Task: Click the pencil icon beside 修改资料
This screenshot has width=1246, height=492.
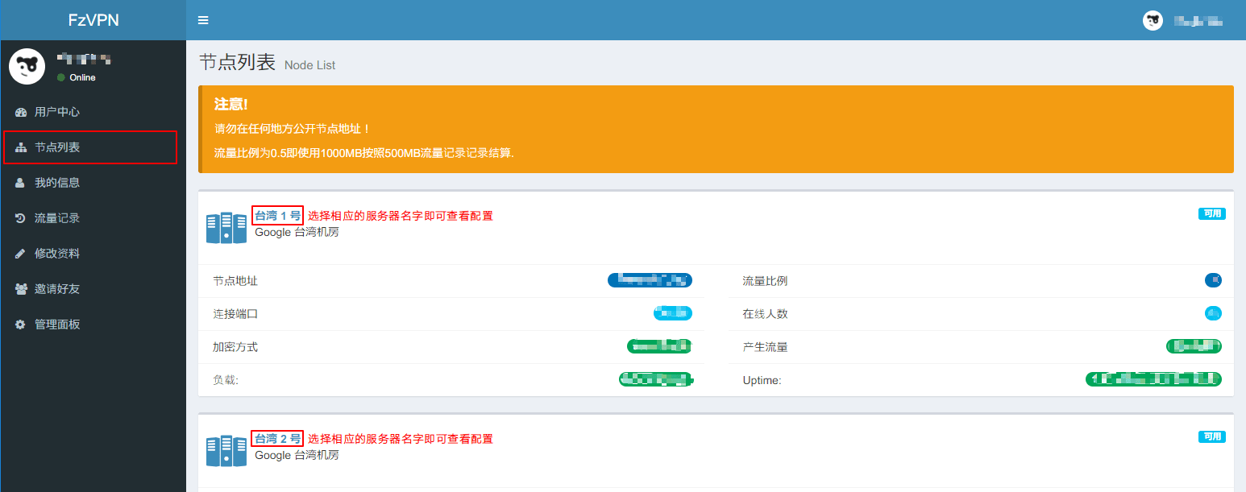Action: click(20, 254)
